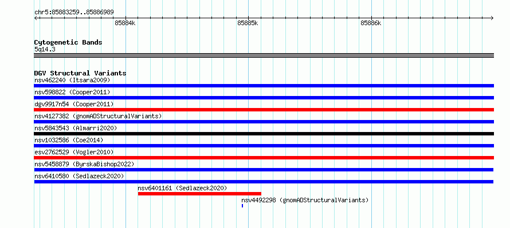
Task: Select the blue bar under nsv462240
Action: (264, 86)
